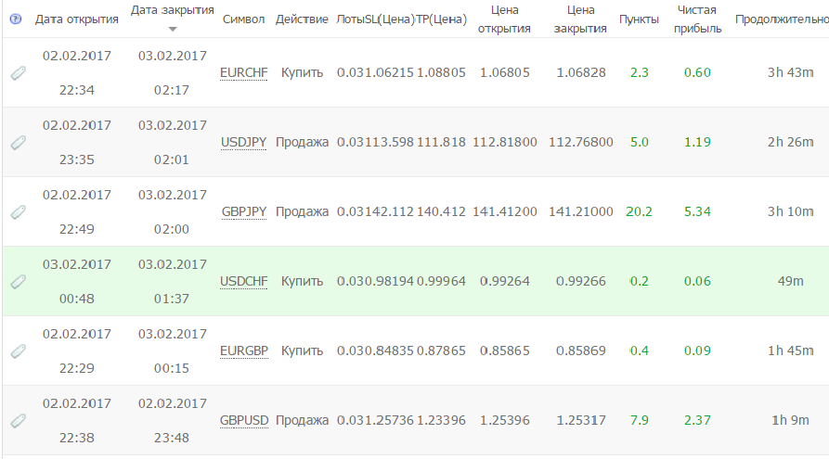Sort by Дата закрытия column header
Viewport: 829px width, 459px height.
coord(173,10)
